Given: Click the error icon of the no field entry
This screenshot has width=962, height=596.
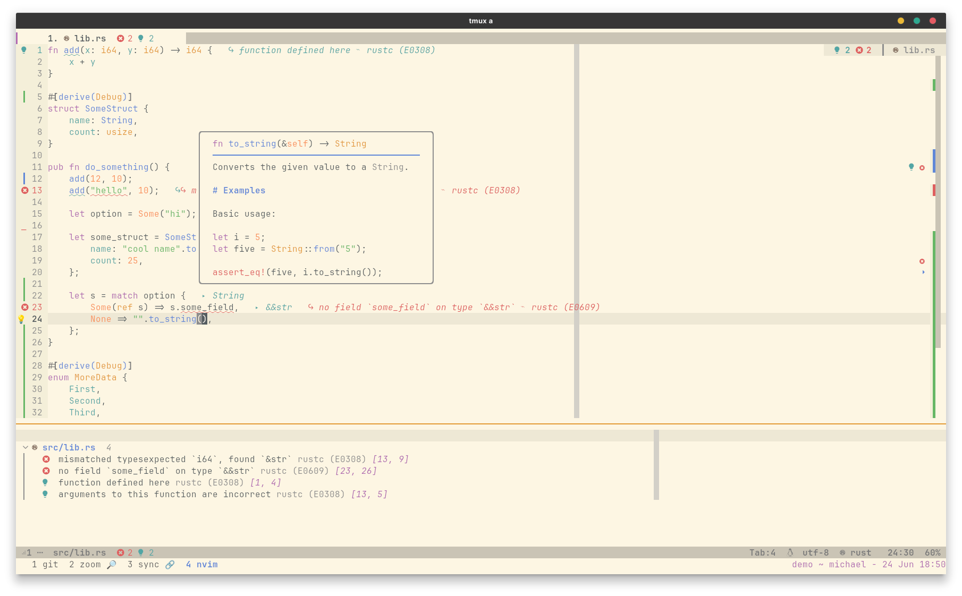Looking at the screenshot, I should (x=46, y=471).
